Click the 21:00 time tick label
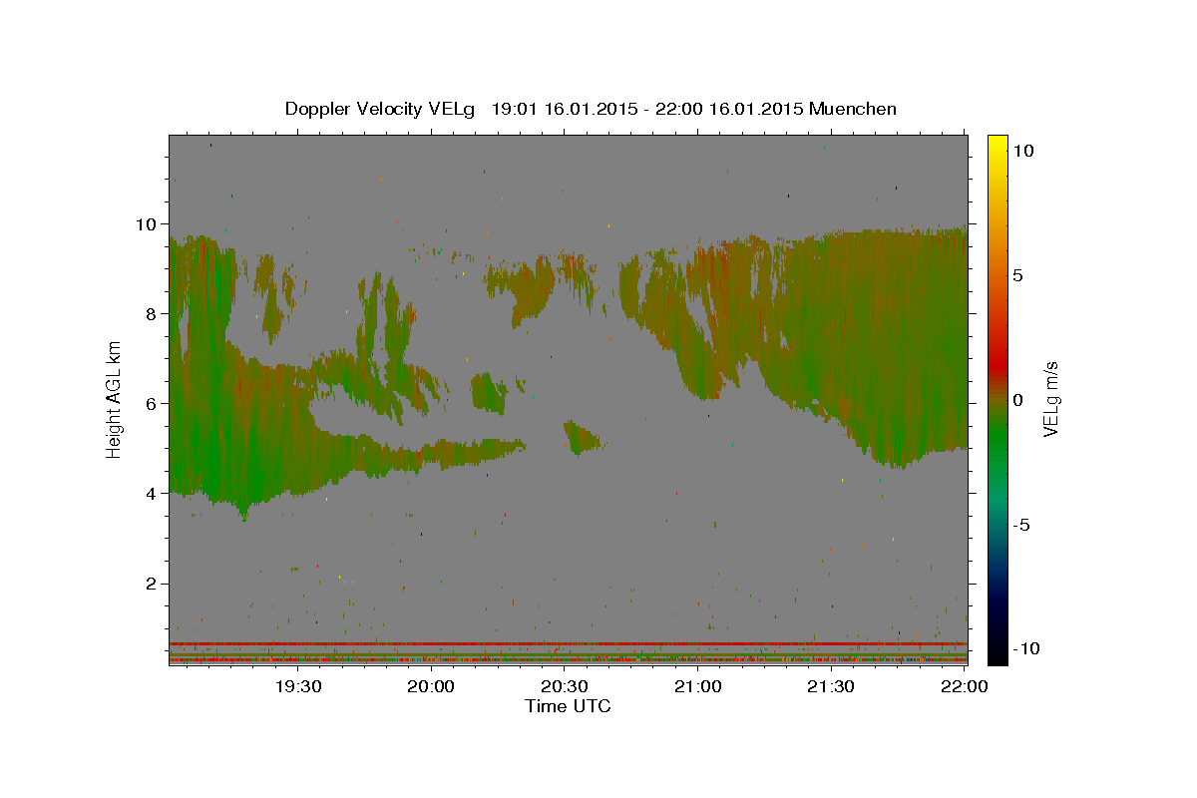This screenshot has height=798, width=1197. [698, 686]
